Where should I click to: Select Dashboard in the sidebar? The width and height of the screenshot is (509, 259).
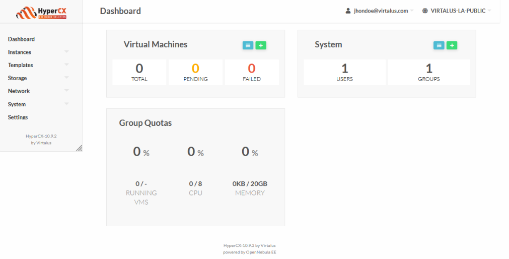21,39
